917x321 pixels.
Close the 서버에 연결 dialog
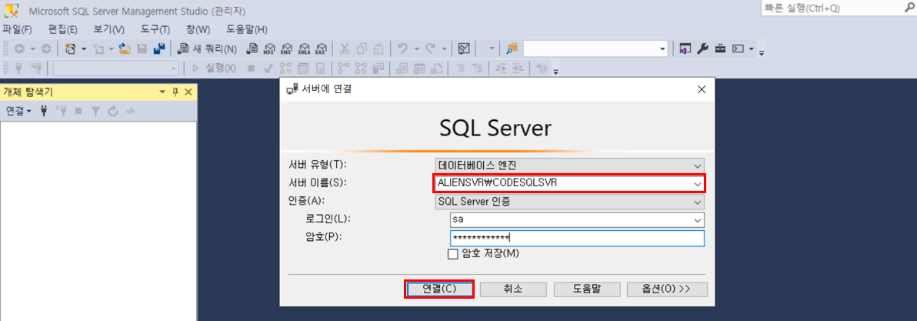(702, 89)
